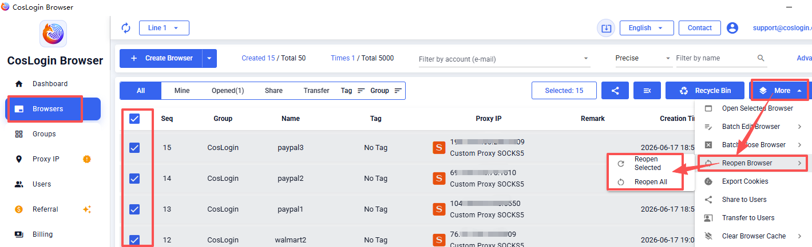
Task: Switch to the Transfer tab
Action: (x=316, y=91)
